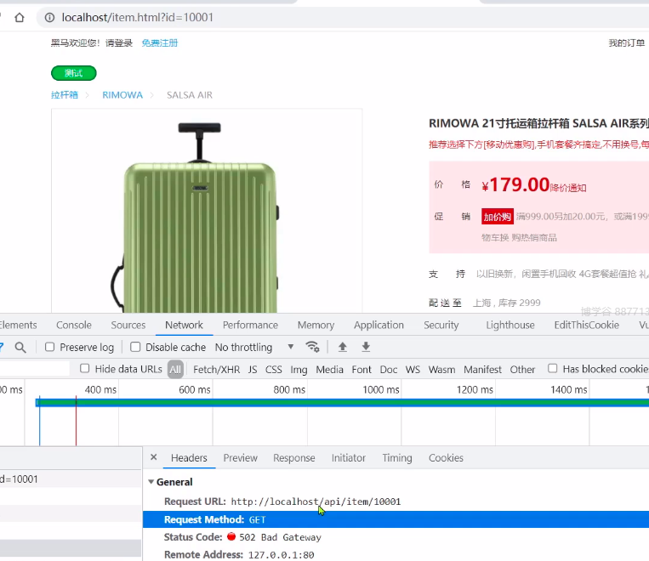Open the Preview details tab
This screenshot has height=561, width=649.
pos(241,458)
